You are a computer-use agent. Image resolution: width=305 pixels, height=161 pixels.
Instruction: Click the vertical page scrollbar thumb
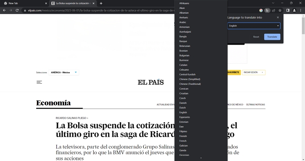point(303,25)
